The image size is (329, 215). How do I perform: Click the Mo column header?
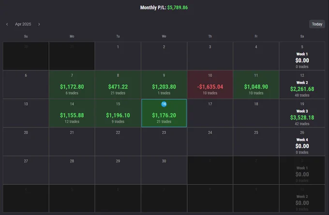(x=72, y=36)
